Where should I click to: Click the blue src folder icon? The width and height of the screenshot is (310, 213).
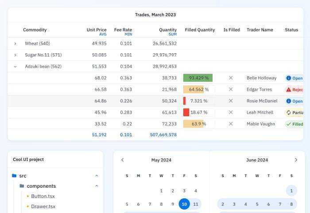coord(14,176)
